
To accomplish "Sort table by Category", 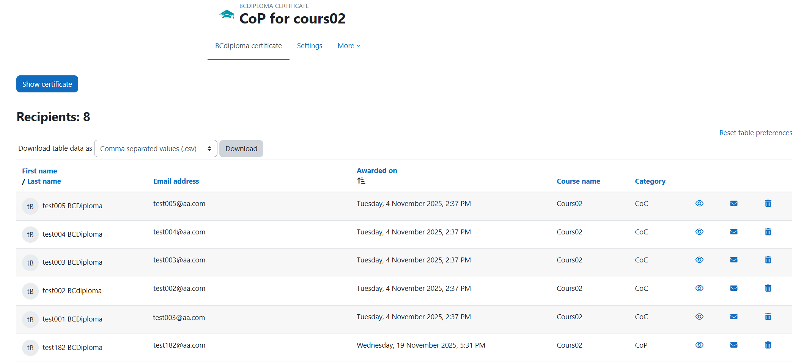I will pyautogui.click(x=650, y=181).
